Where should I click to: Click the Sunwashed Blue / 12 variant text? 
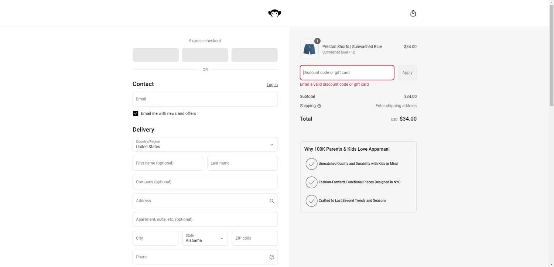(x=338, y=52)
